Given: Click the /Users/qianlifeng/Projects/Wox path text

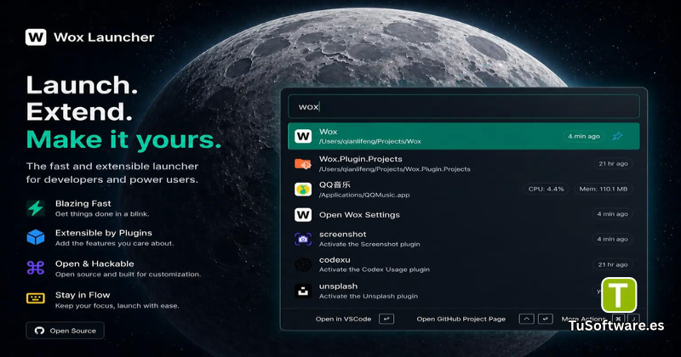Looking at the screenshot, I should pyautogui.click(x=370, y=141).
